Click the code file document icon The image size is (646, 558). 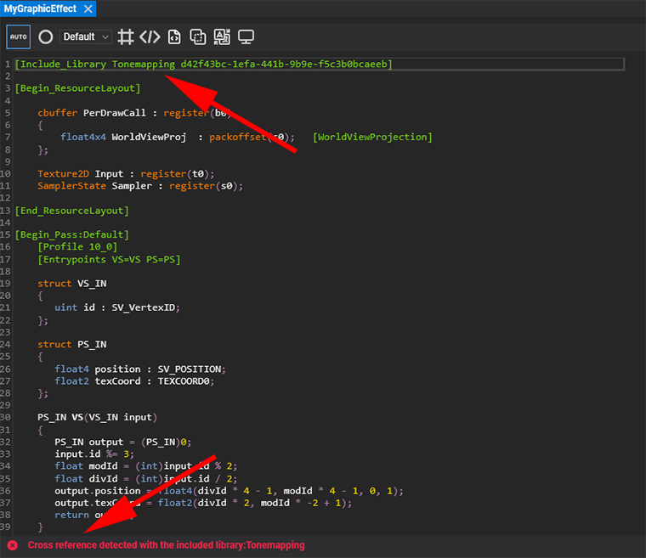click(x=174, y=37)
